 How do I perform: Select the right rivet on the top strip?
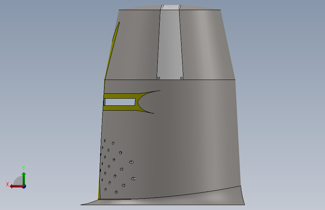tap(181, 78)
